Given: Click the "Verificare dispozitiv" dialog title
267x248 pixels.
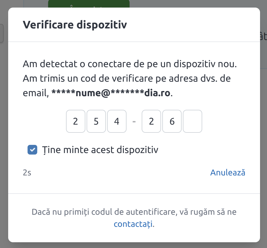Looking at the screenshot, I should (x=75, y=25).
